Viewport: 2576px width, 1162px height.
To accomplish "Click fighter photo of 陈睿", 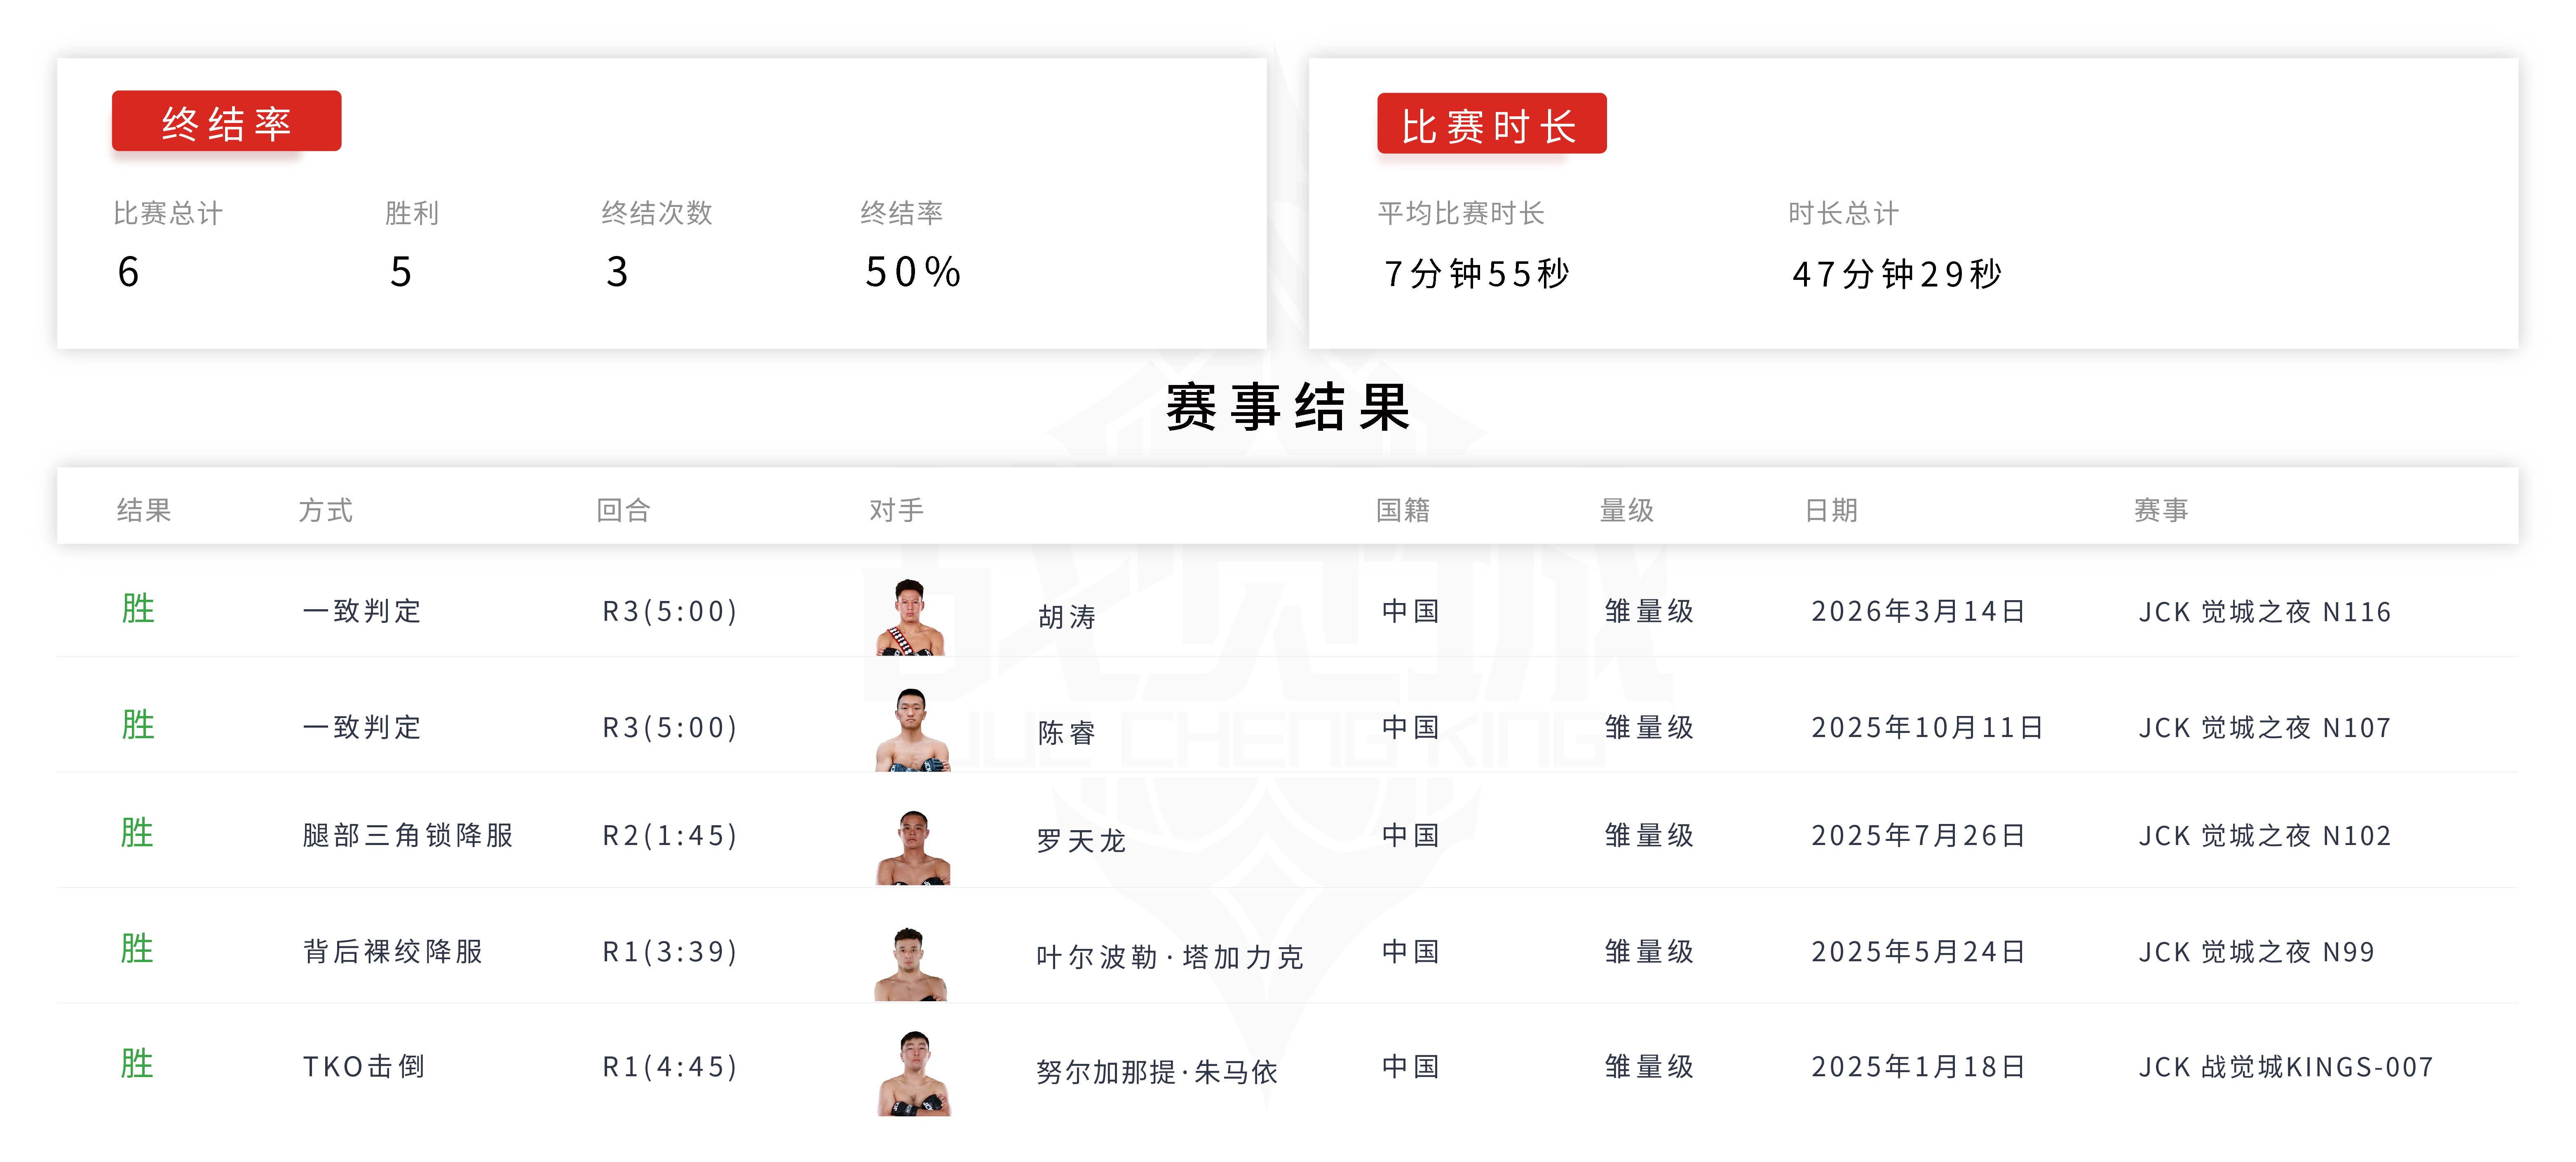I will 912,730.
